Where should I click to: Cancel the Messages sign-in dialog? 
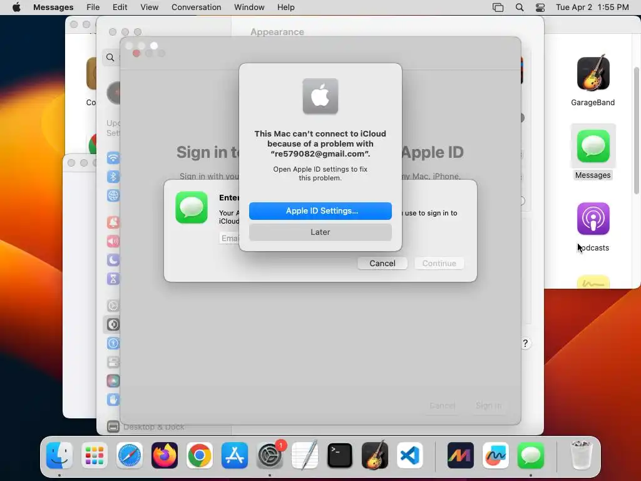click(x=382, y=263)
